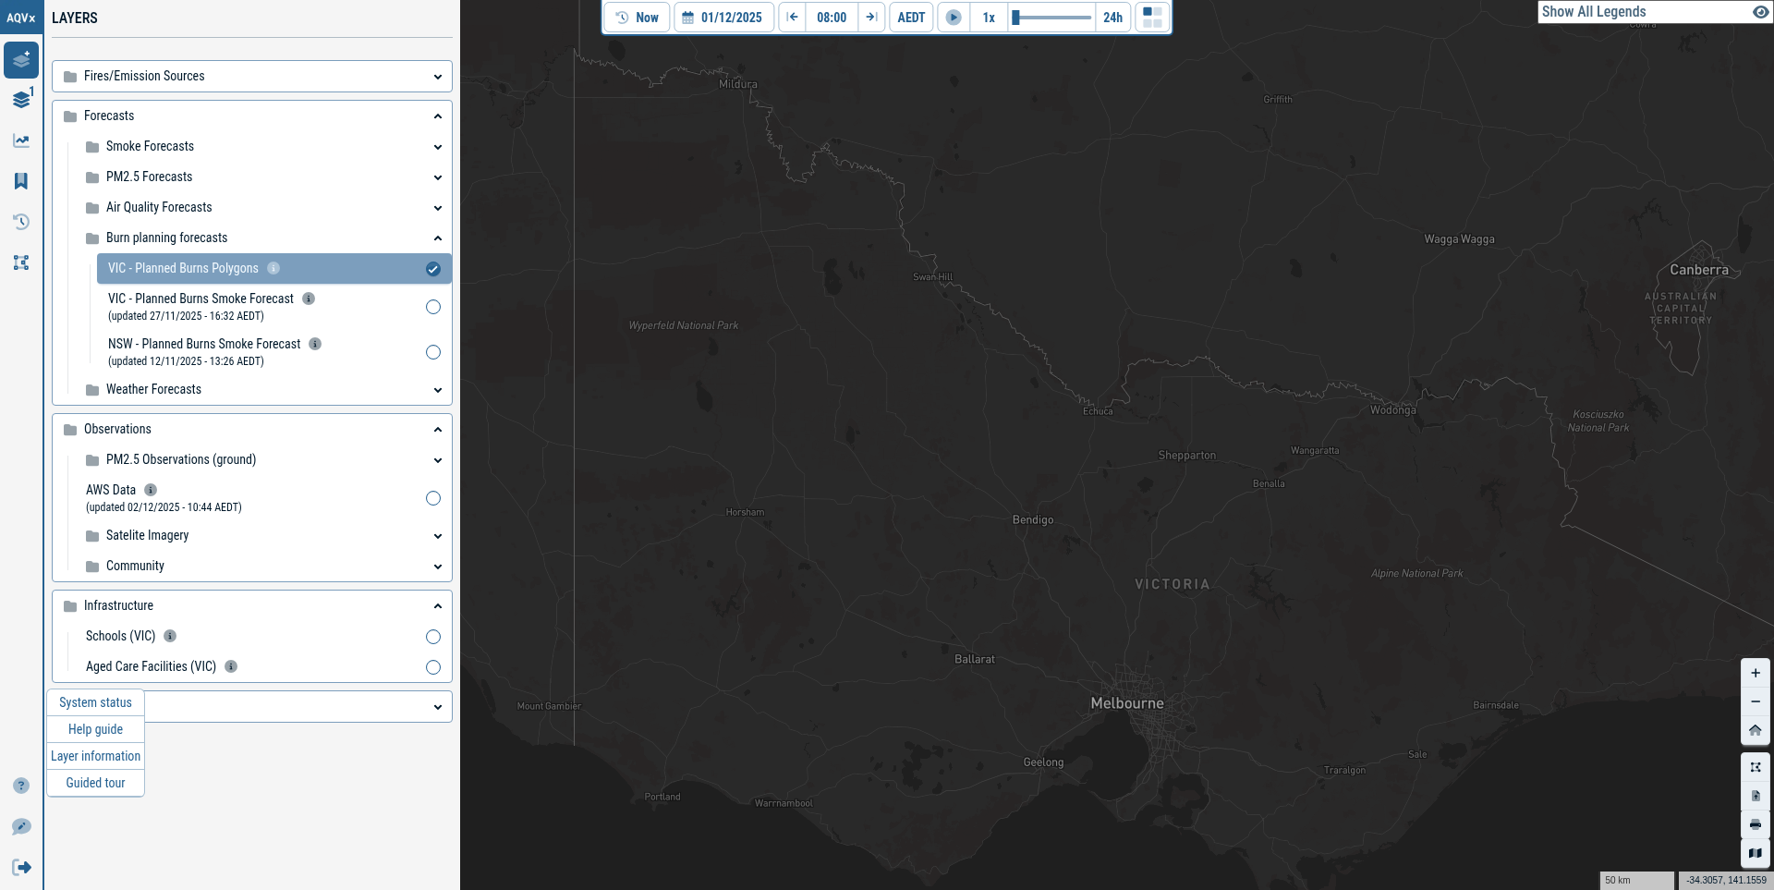
Task: Zoom in on the map
Action: pos(1756,673)
